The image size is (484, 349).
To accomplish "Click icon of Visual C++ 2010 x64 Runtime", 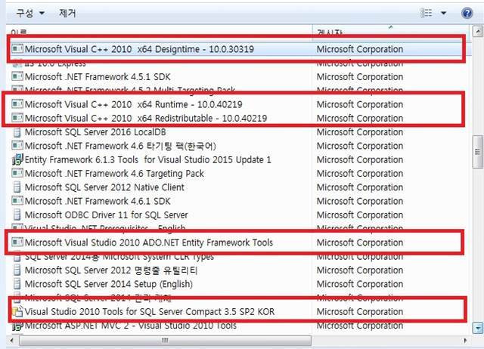I will tap(17, 104).
